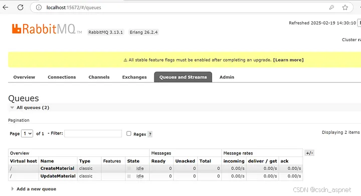
Task: Focus the queue Filter input field
Action: (93, 133)
